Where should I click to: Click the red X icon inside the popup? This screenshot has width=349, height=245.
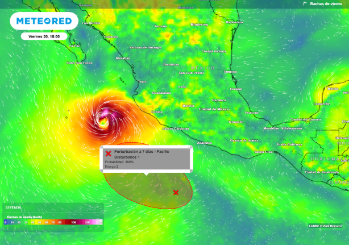(x=109, y=153)
